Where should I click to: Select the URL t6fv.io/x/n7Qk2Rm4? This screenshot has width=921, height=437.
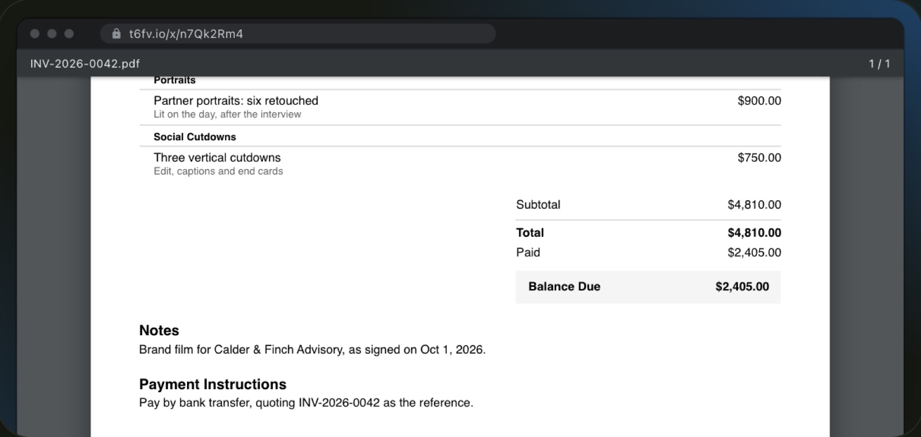[186, 34]
